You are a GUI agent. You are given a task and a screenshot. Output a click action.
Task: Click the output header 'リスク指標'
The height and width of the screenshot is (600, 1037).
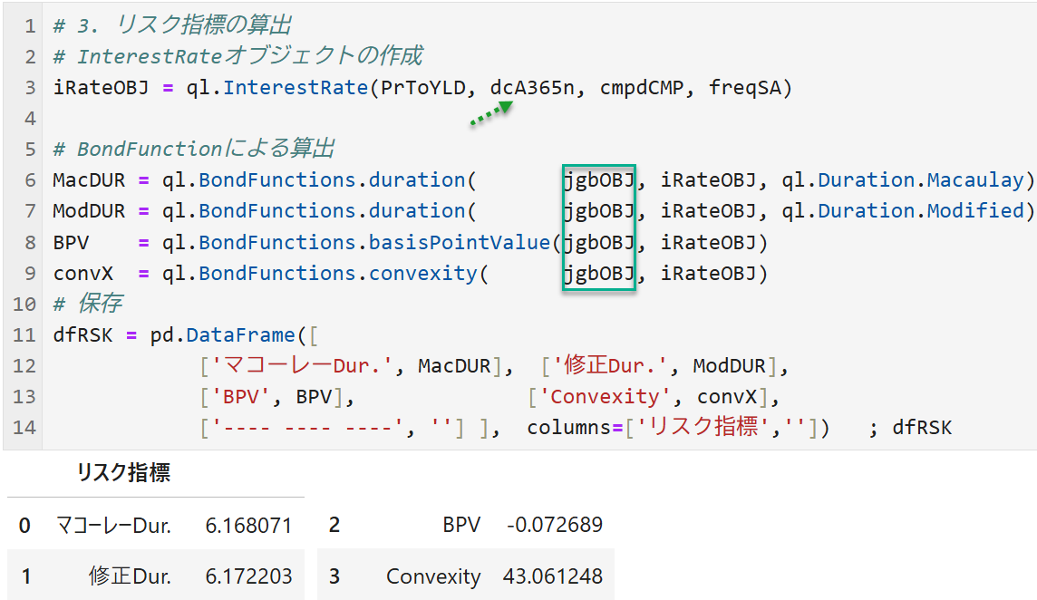[123, 473]
